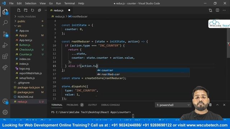The height and width of the screenshot is (129, 230).
Task: Open README.md in the explorer
Action: 25,97
